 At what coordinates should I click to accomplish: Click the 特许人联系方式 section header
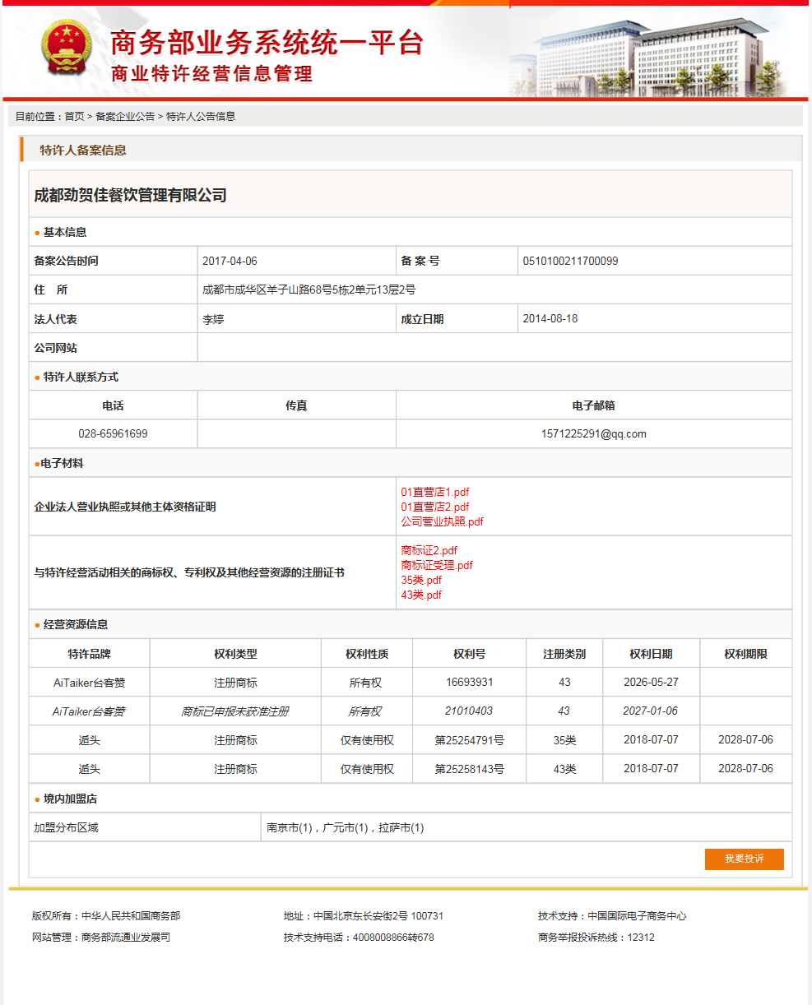(x=81, y=377)
